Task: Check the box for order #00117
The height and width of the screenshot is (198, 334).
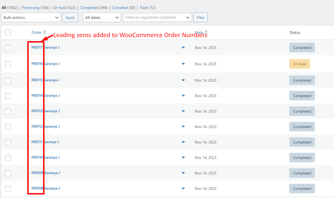Action: click(x=8, y=48)
